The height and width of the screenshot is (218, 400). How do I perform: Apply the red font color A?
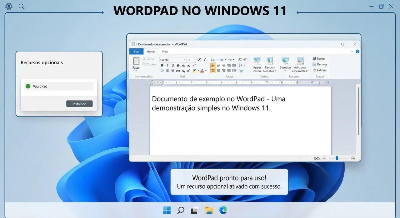click(x=202, y=71)
